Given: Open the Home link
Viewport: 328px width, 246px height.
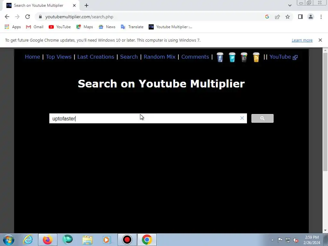Looking at the screenshot, I should [x=32, y=57].
